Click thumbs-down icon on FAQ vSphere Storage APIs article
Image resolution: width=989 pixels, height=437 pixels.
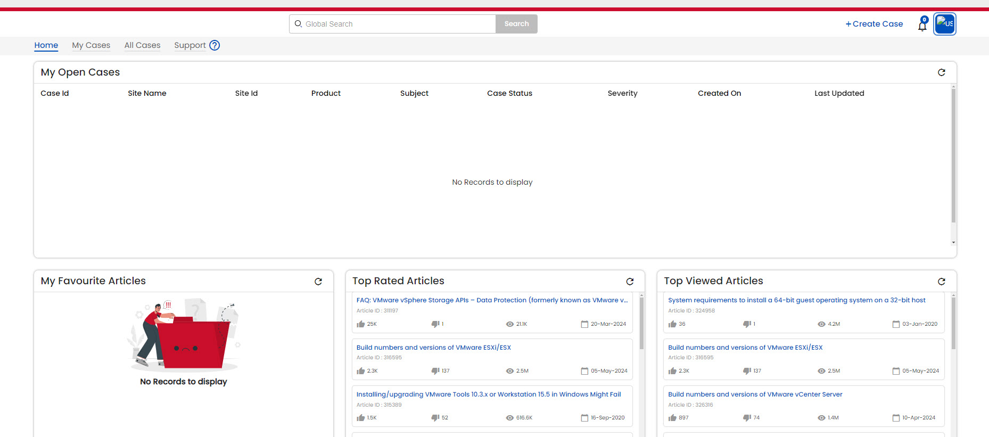click(x=435, y=324)
